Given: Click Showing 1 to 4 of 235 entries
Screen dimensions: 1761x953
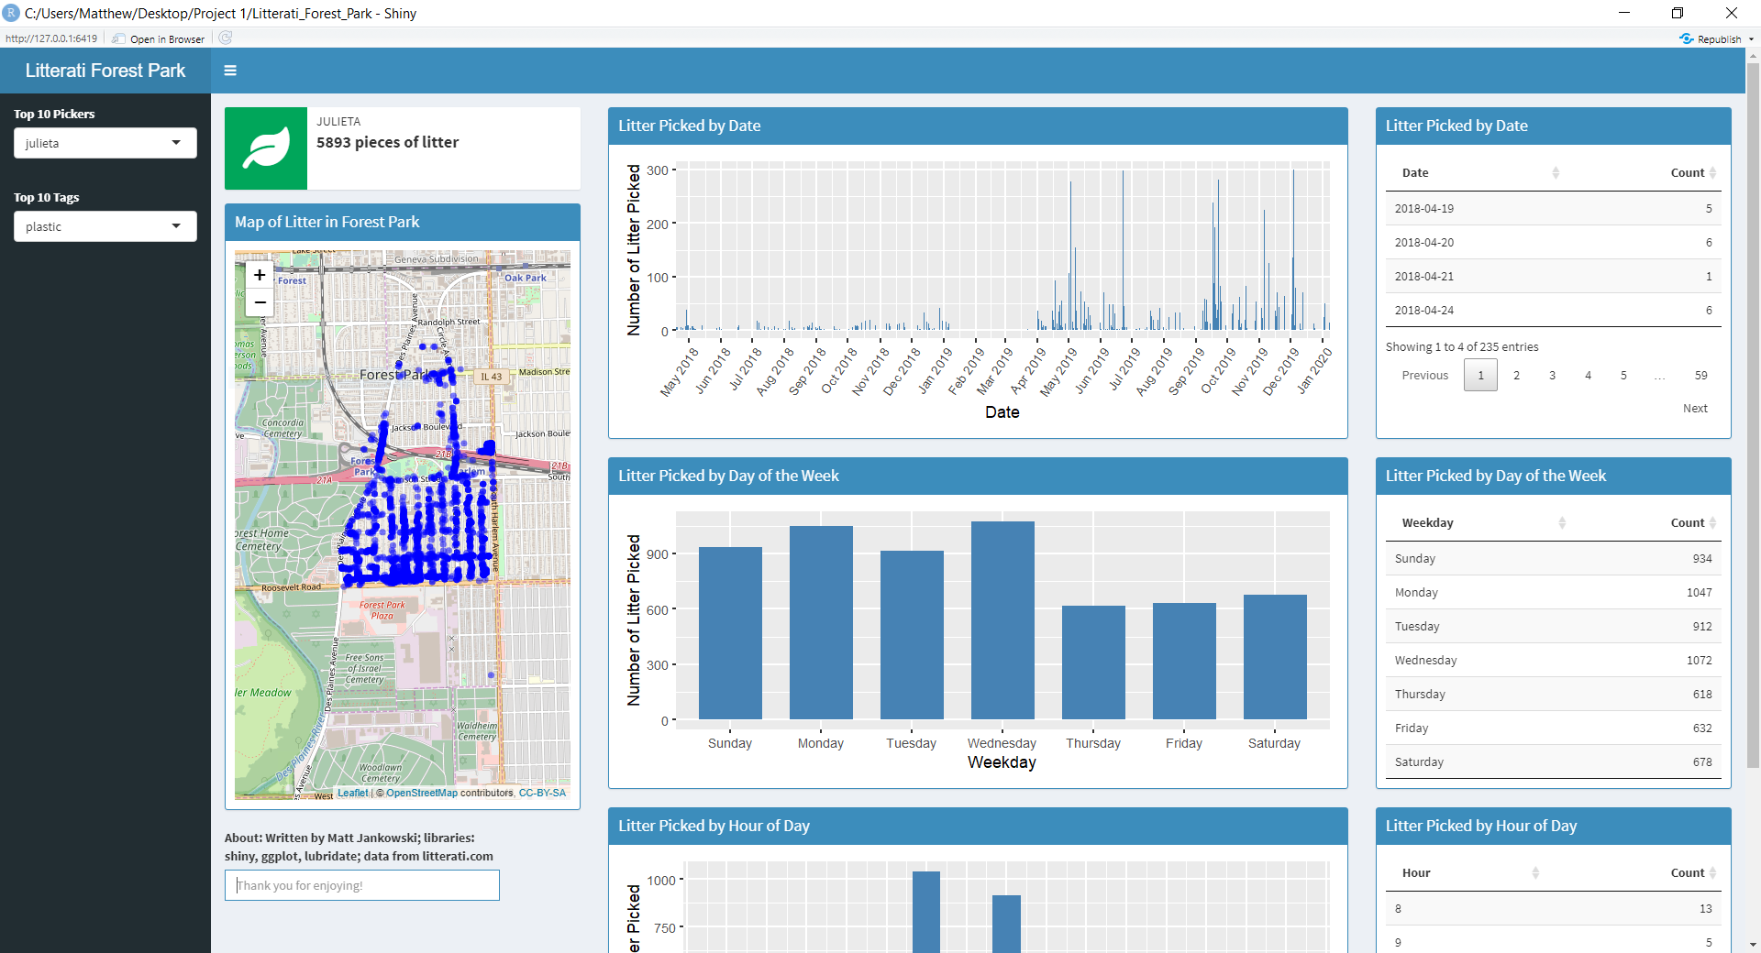Looking at the screenshot, I should 1462,347.
